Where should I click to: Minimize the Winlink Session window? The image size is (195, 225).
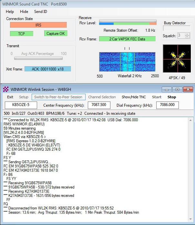167,90
